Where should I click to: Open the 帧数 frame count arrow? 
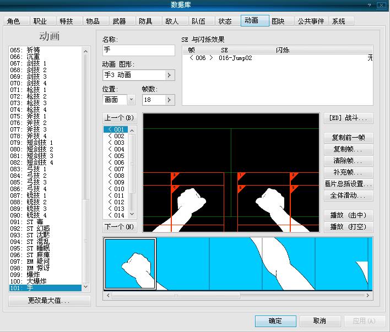tap(169, 100)
